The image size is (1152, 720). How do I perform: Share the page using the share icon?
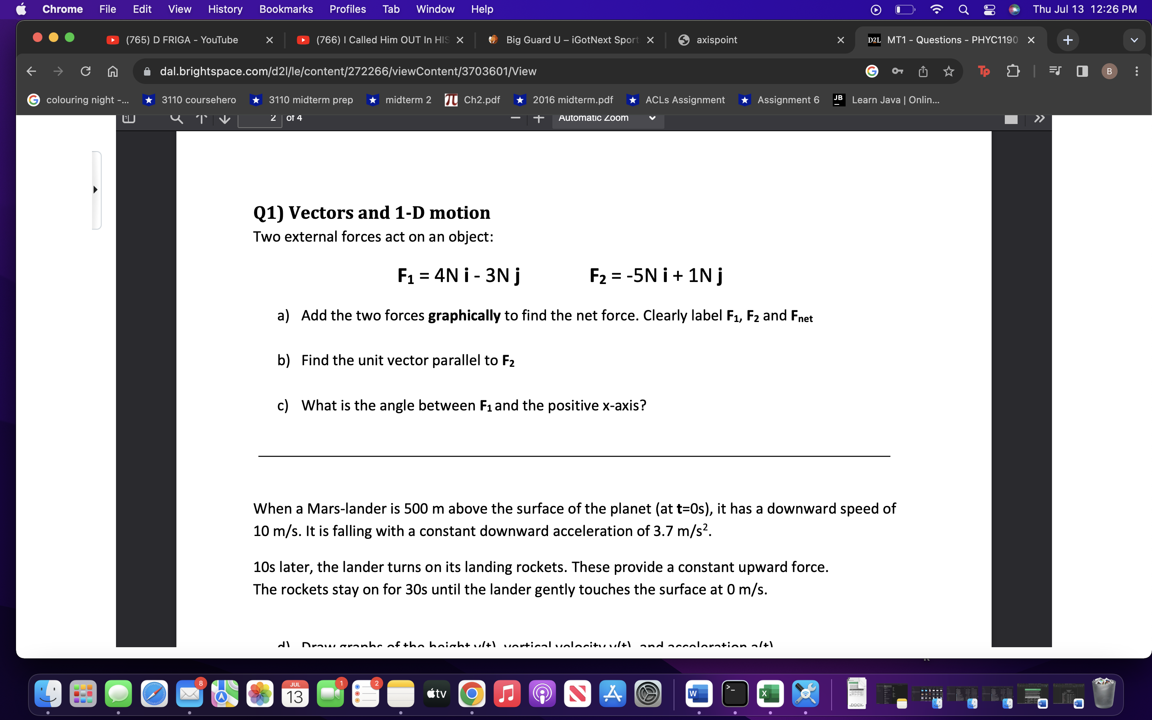click(924, 71)
